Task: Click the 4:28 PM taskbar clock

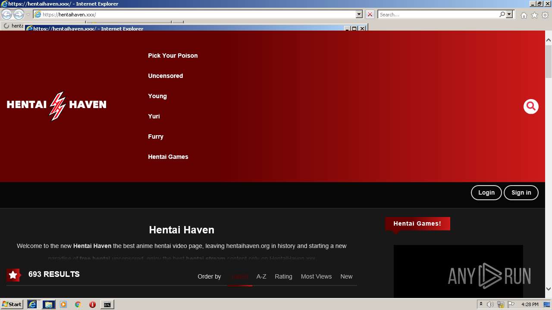Action: 530,304
